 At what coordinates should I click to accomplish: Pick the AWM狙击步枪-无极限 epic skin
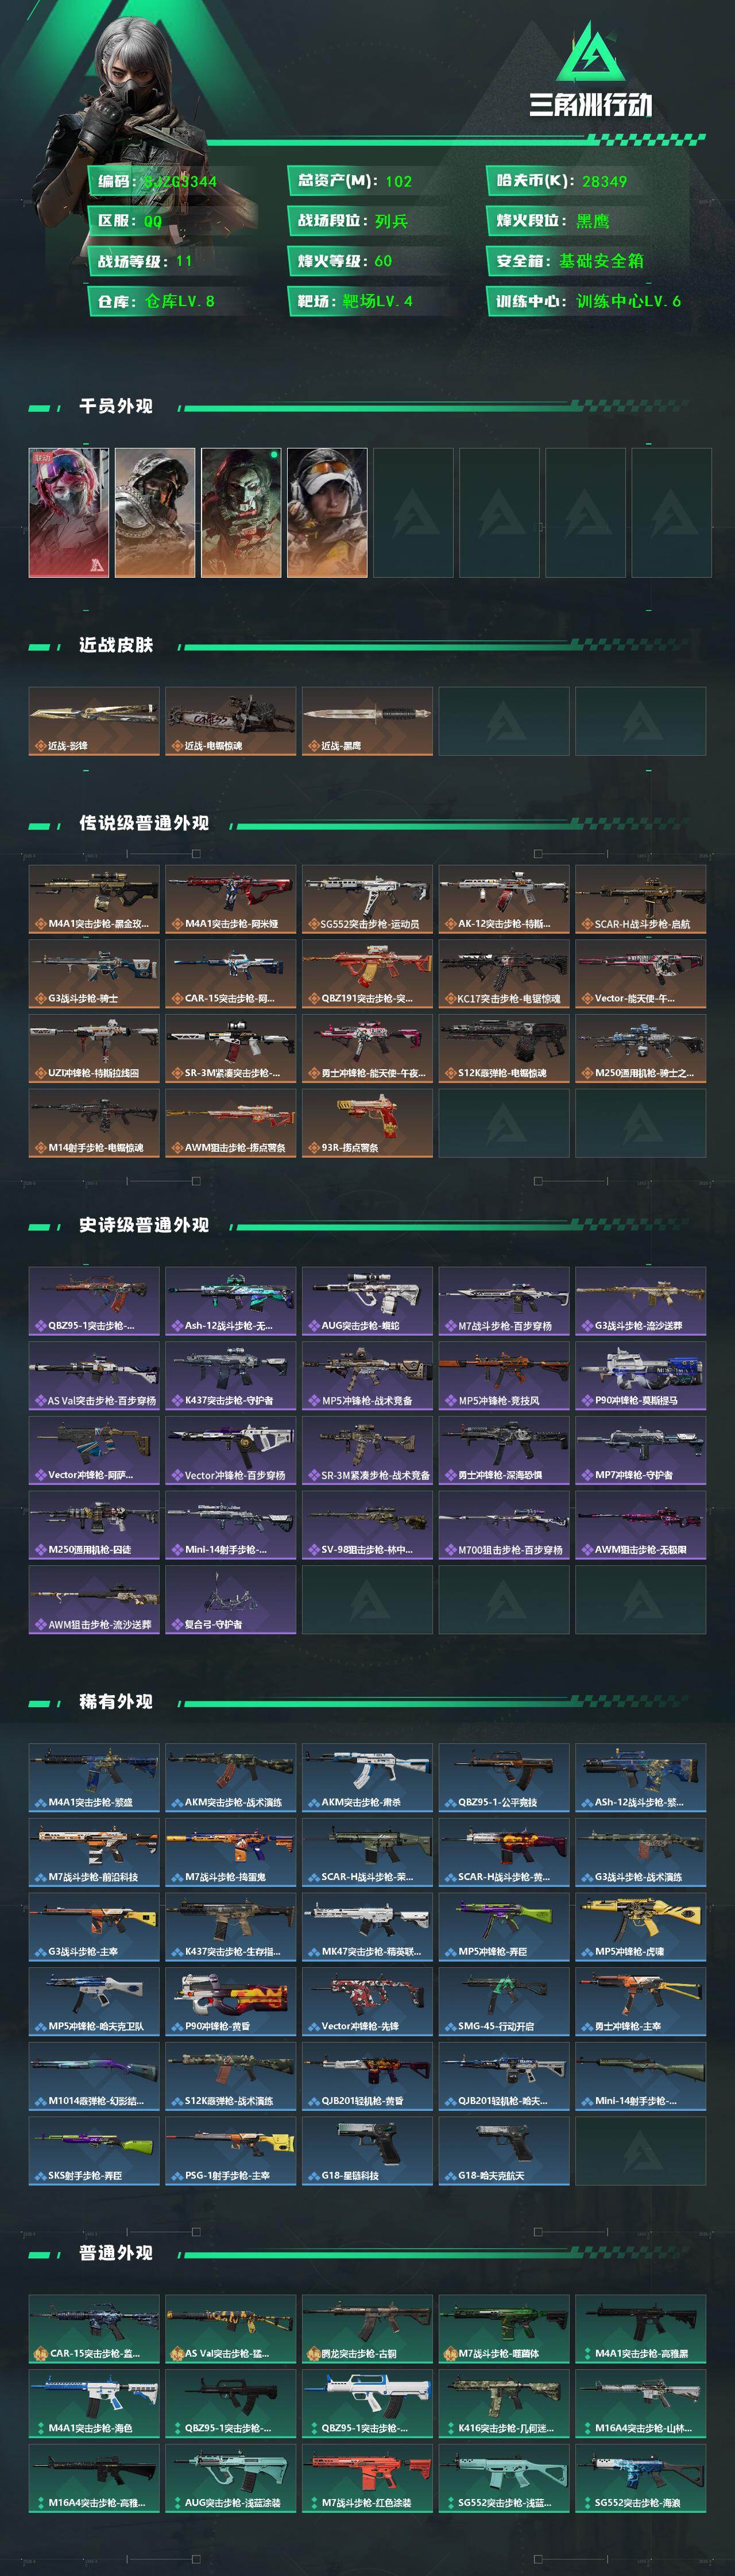coord(641,1525)
